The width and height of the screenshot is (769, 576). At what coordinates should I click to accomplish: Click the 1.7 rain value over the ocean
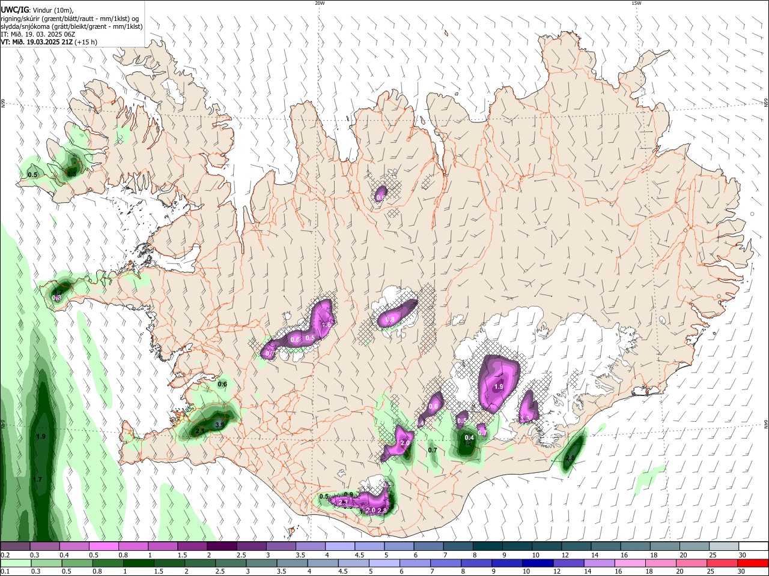coord(38,479)
